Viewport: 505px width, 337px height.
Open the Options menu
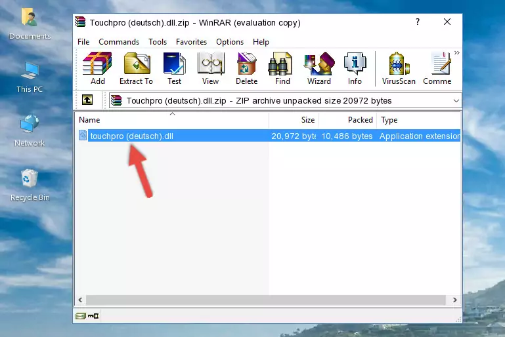tap(230, 42)
